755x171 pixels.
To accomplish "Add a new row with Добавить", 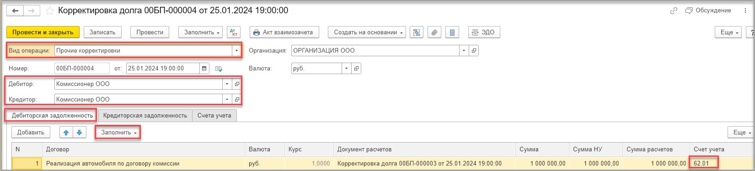I will 31,133.
